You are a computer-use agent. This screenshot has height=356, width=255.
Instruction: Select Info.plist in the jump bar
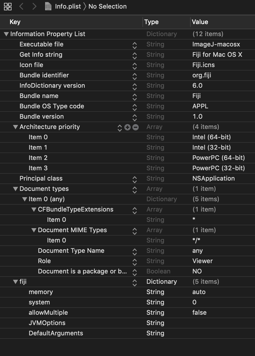[68, 6]
